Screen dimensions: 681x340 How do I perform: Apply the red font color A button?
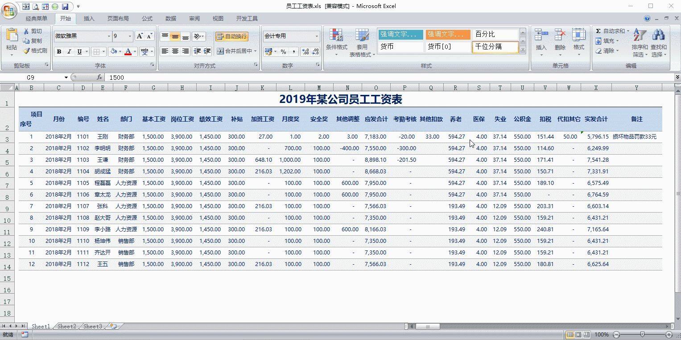coord(128,52)
